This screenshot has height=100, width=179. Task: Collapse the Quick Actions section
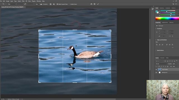[156, 50]
